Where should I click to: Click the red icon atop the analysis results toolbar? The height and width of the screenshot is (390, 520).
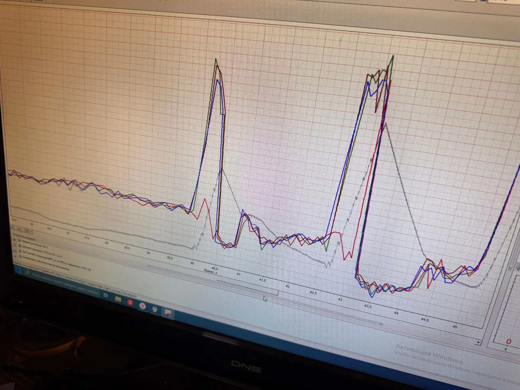pos(14,240)
